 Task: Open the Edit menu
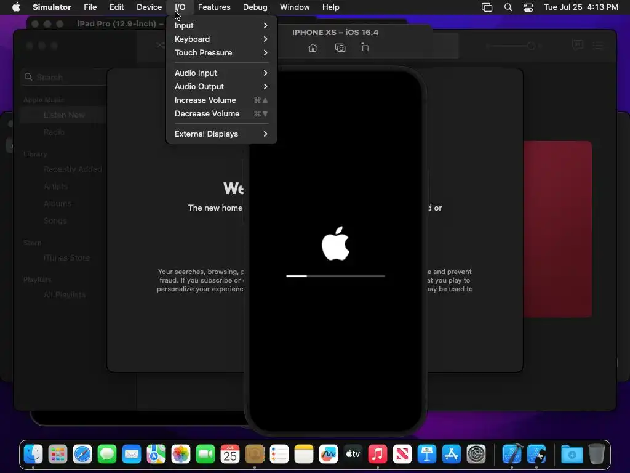116,7
